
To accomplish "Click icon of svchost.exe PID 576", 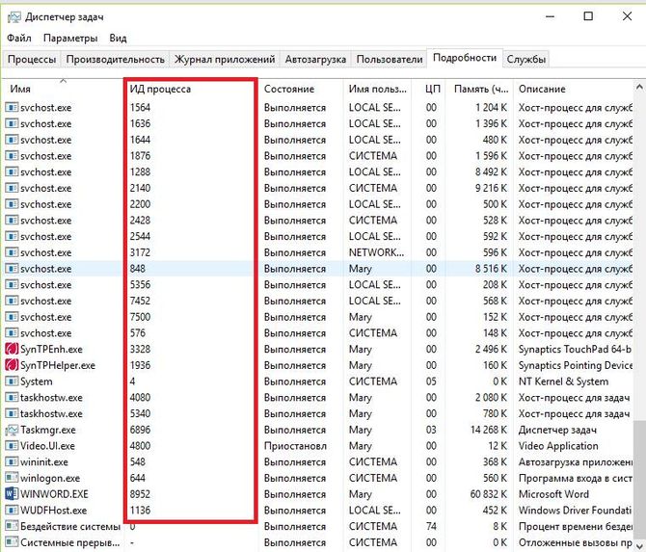I will [x=12, y=333].
